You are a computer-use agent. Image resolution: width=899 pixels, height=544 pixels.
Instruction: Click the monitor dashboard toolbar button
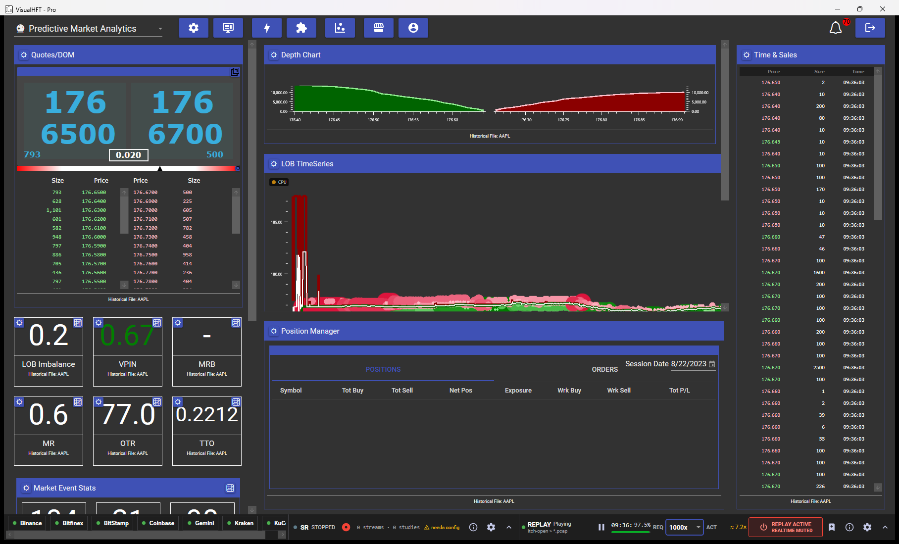pos(228,28)
